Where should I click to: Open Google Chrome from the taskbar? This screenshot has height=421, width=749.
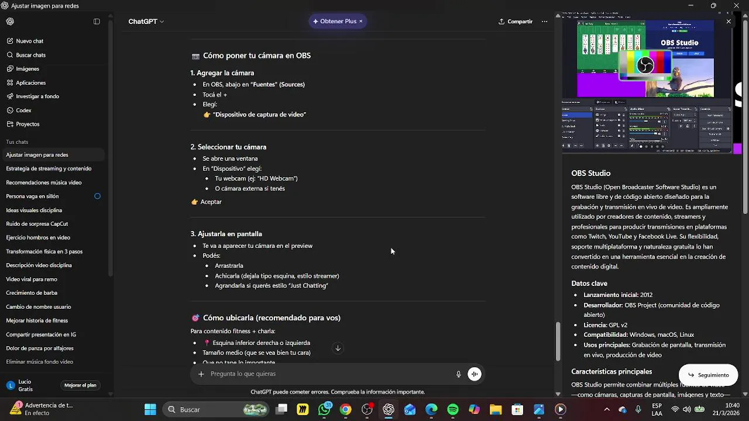coord(346,410)
